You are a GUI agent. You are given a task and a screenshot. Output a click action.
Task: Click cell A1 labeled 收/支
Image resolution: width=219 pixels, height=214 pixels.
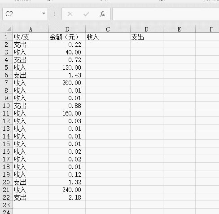point(31,37)
